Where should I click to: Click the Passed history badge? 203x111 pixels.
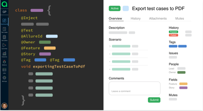coord(173,32)
